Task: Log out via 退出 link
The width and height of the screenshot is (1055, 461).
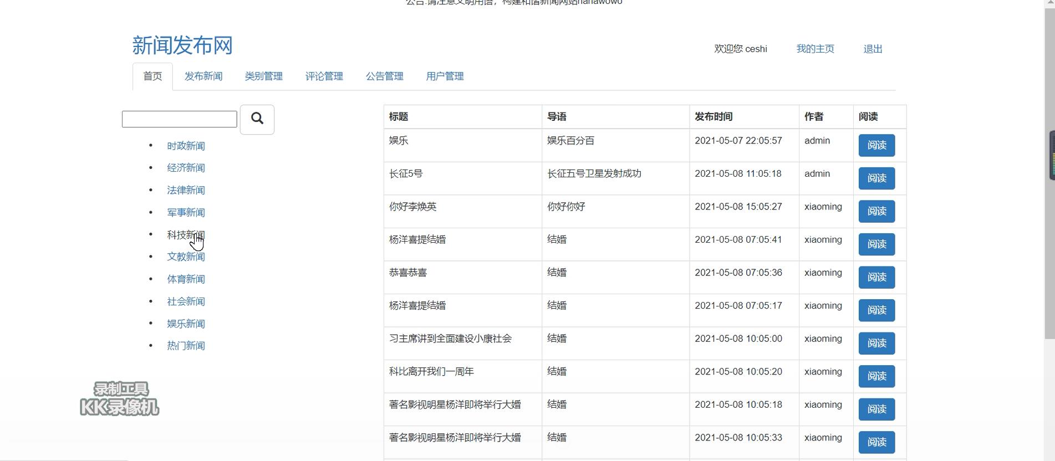Action: pos(873,49)
